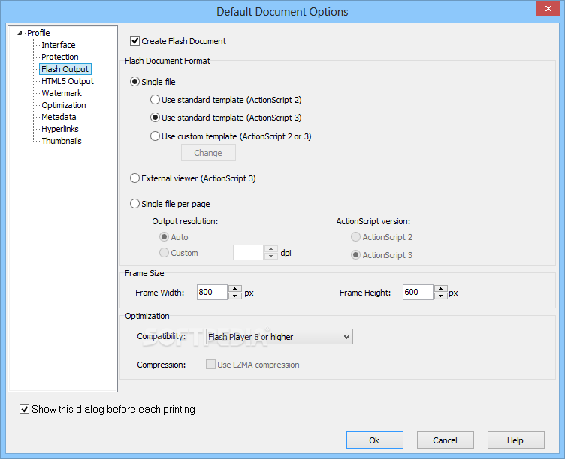
Task: Select Optimization in the tree
Action: [x=64, y=105]
